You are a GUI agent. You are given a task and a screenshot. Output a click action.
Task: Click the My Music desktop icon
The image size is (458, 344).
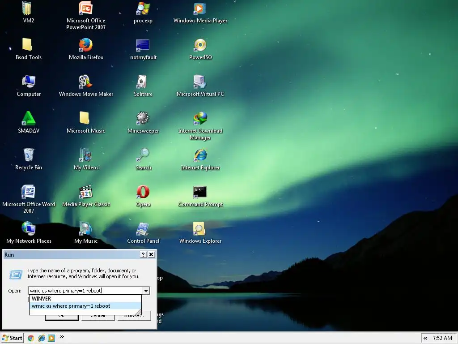click(x=85, y=228)
